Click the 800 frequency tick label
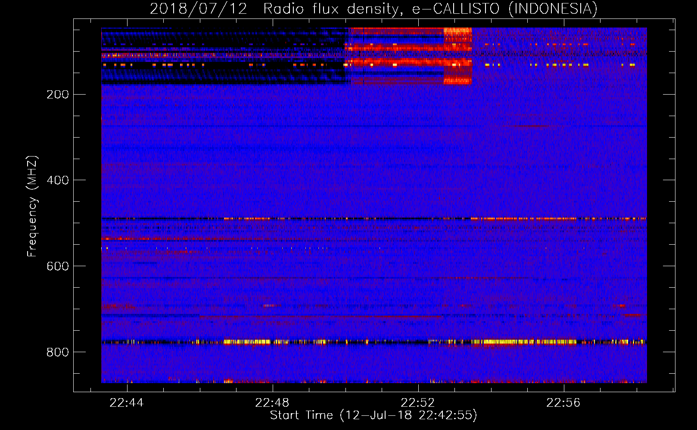The image size is (697, 430). (58, 352)
